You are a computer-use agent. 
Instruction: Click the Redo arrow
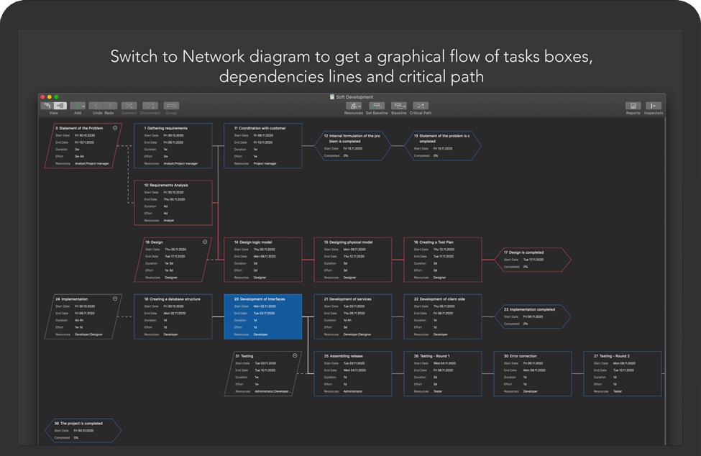[109, 106]
